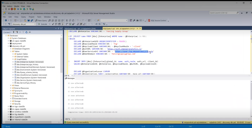Switch to the SQLQuery2.sql tab
The image size is (252, 128).
coord(80,29)
